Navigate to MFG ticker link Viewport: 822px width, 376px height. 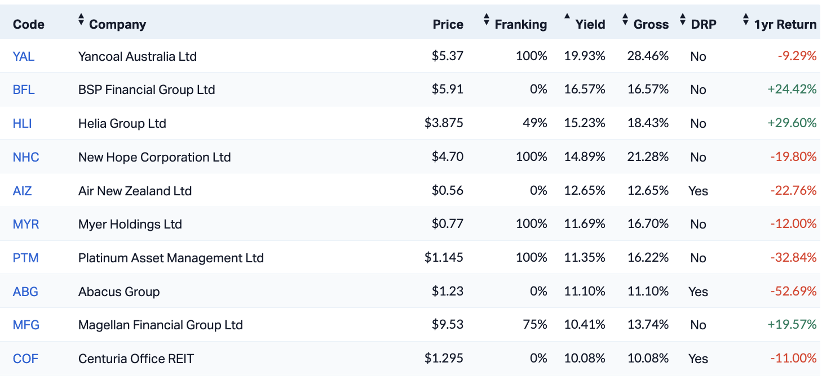point(26,325)
